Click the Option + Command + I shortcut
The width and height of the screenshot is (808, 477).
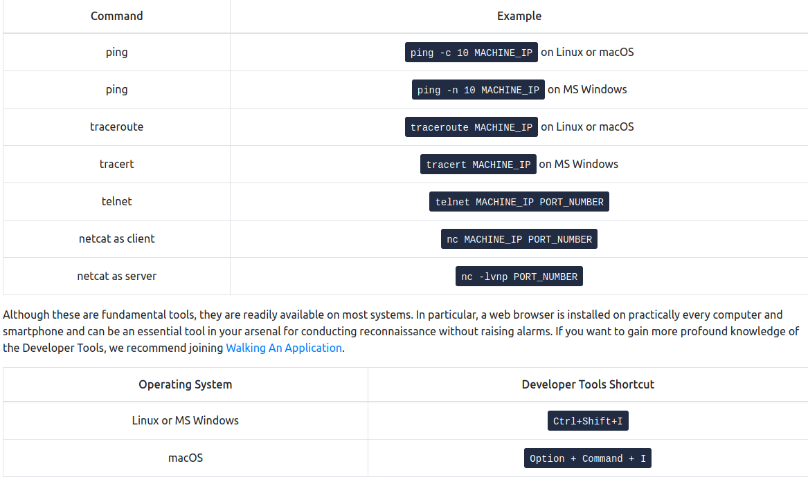588,458
